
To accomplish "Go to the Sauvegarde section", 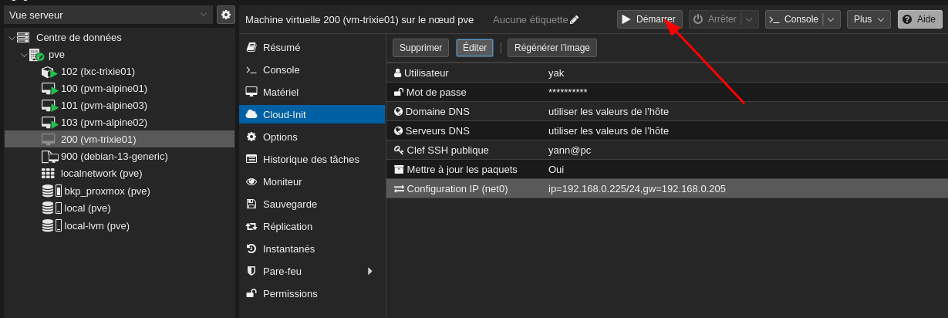I will coord(289,205).
